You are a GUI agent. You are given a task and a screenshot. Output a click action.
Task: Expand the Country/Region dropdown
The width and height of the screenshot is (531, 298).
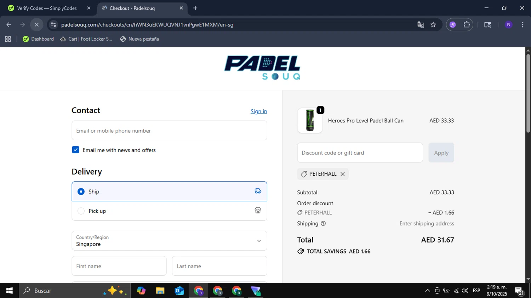(169, 241)
